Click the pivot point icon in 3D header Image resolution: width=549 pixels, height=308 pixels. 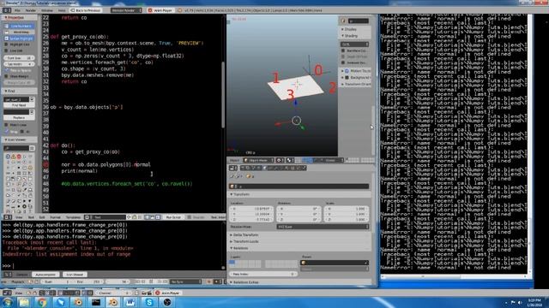click(290, 160)
